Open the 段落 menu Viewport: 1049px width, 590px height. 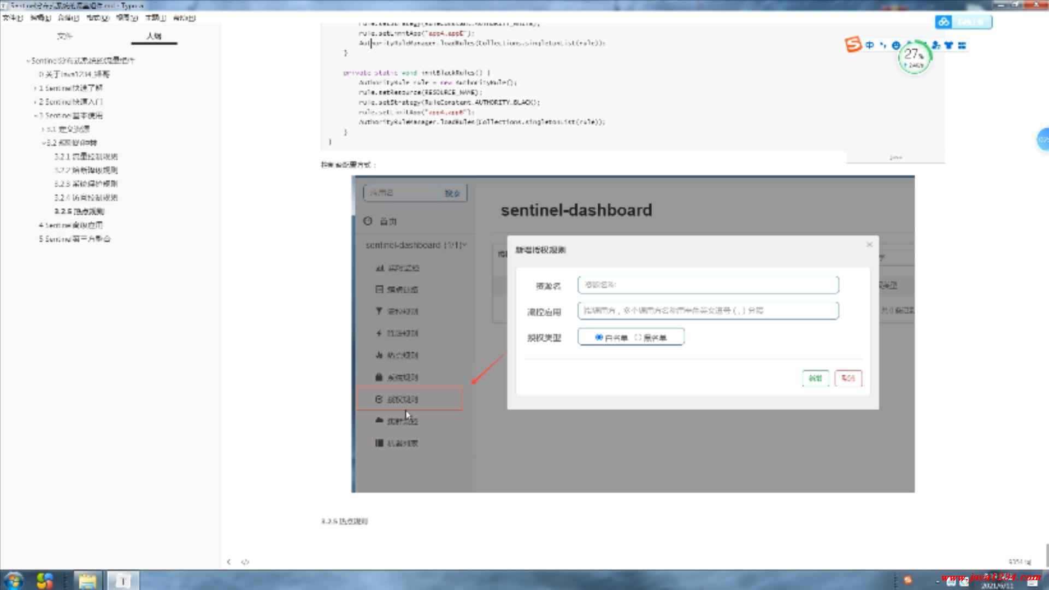(x=68, y=18)
